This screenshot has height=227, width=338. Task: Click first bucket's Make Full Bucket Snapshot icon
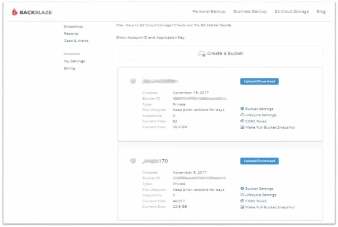pyautogui.click(x=242, y=127)
